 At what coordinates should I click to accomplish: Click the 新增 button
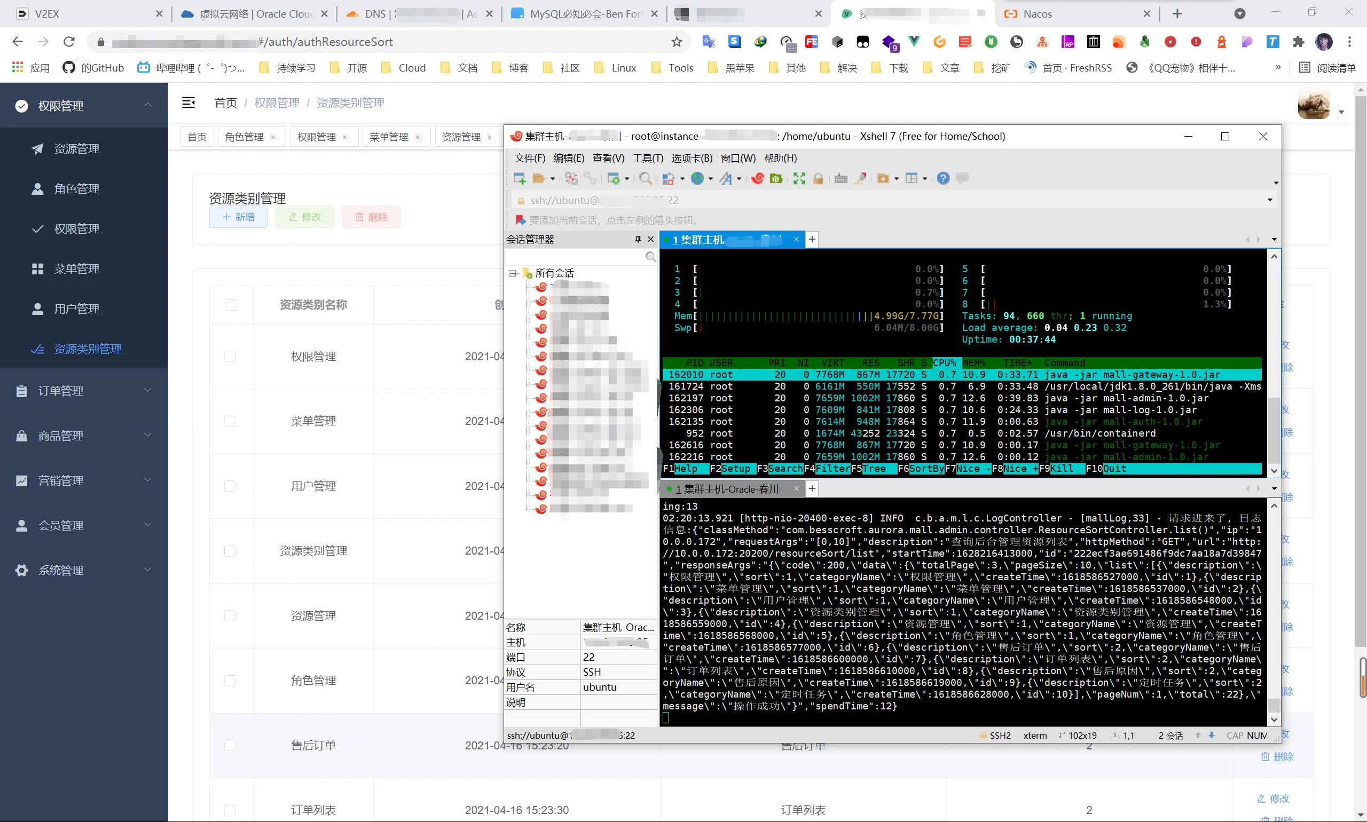click(x=238, y=217)
